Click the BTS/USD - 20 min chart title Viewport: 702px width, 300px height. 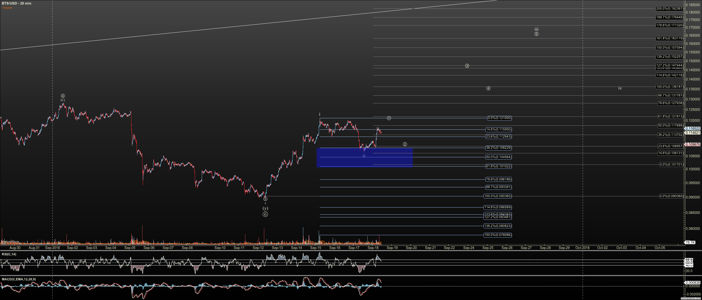click(x=17, y=3)
